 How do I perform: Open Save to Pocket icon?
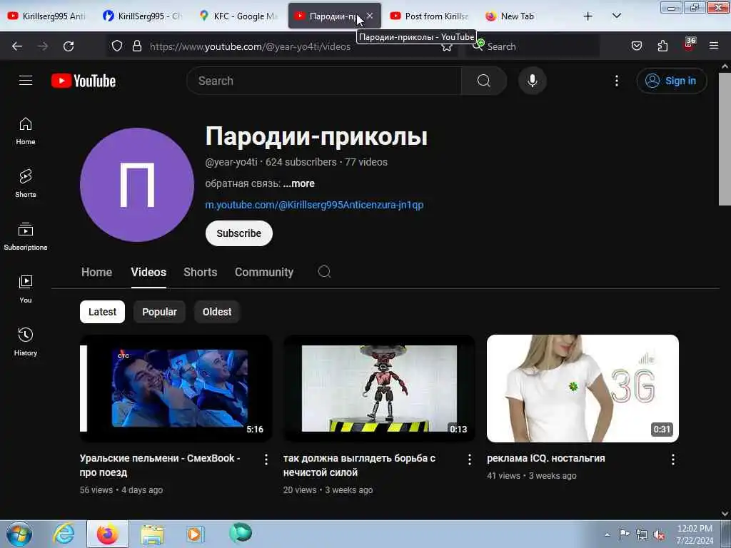pyautogui.click(x=636, y=46)
